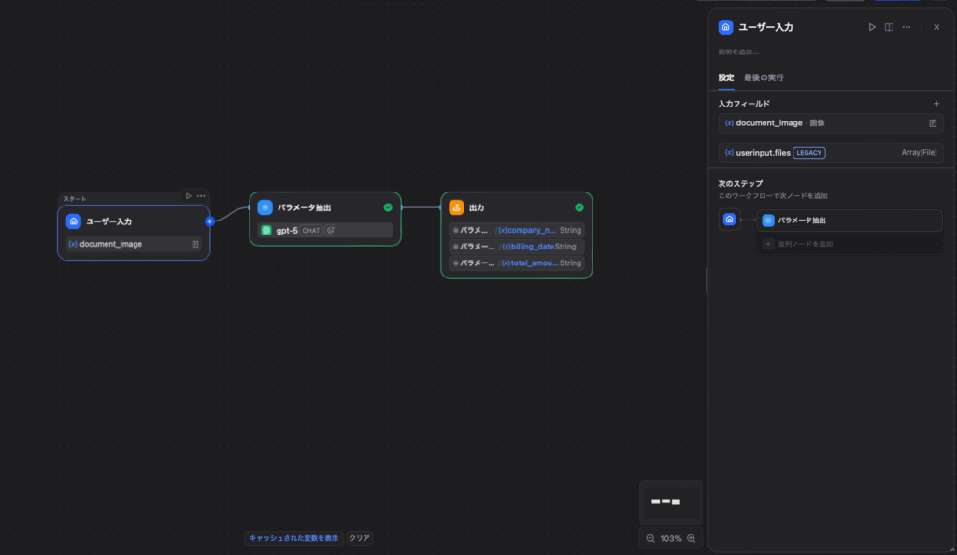Screen dimensions: 957x555
Task: Close the ユーザー入力 settings panel
Action: (x=936, y=27)
